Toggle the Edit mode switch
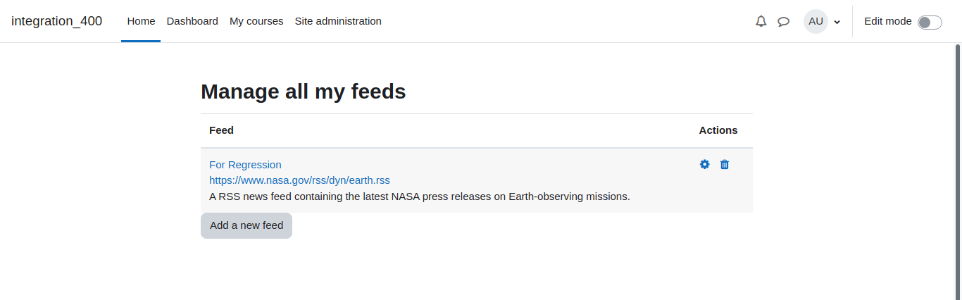Viewport: 962px width, 300px height. point(930,22)
